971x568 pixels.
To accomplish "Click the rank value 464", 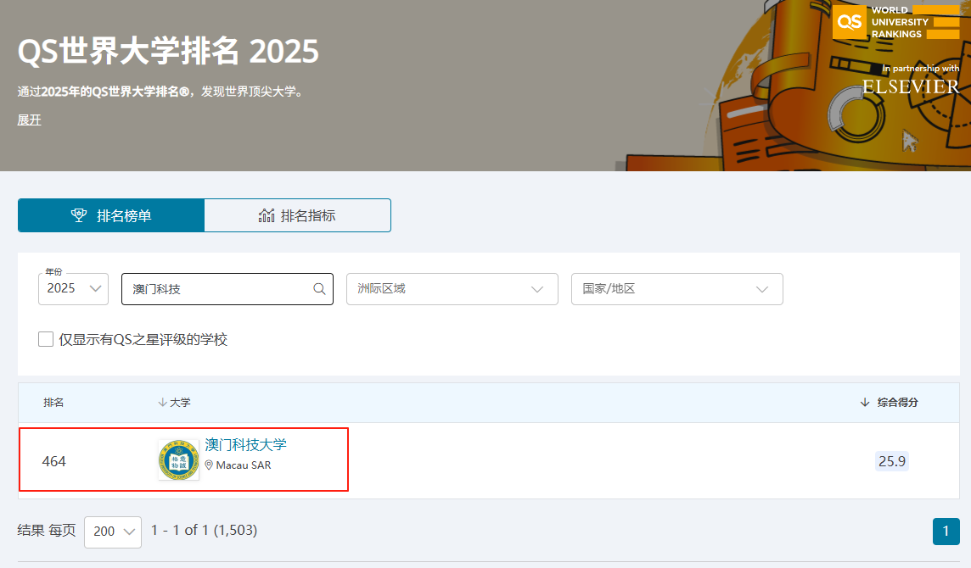I will [53, 461].
